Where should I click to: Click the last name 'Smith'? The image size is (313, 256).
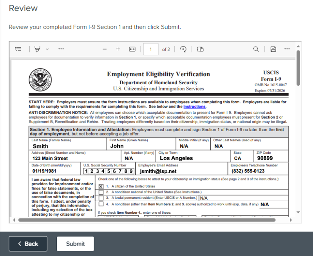point(40,146)
